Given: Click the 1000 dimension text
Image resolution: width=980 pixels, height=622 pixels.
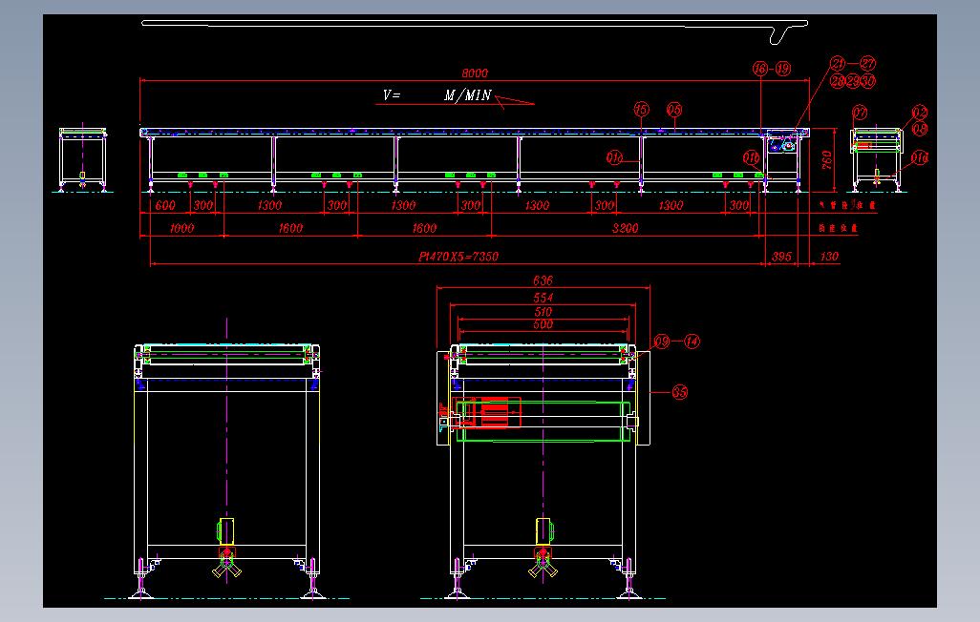Looking at the screenshot, I should point(181,228).
